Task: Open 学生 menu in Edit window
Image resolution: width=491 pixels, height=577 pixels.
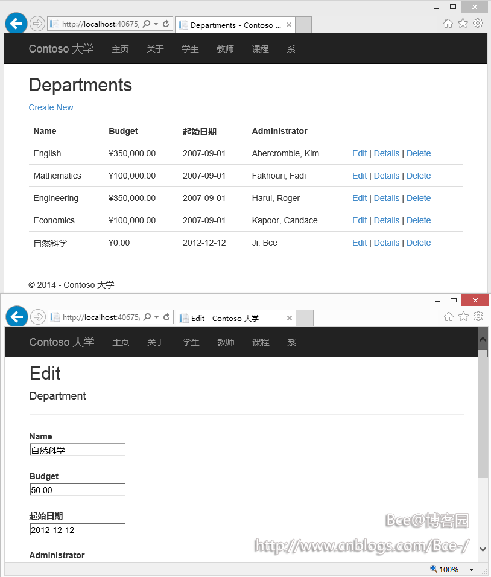Action: click(191, 342)
